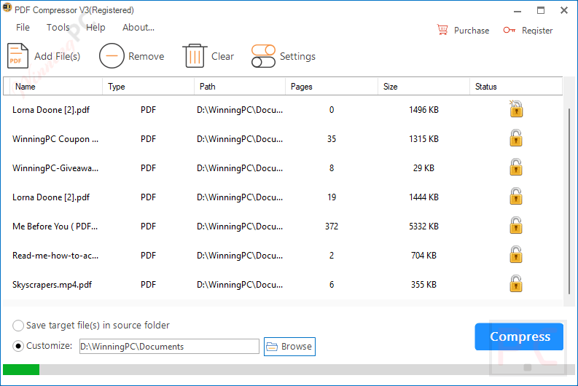Screen dimensions: 578x386
Task: Click the lock icon for WinningPC-Giveawa row
Action: [516, 168]
